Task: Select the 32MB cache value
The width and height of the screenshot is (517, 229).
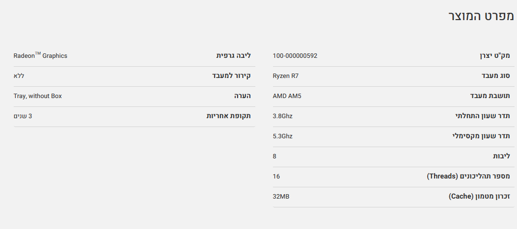Action: tap(281, 197)
